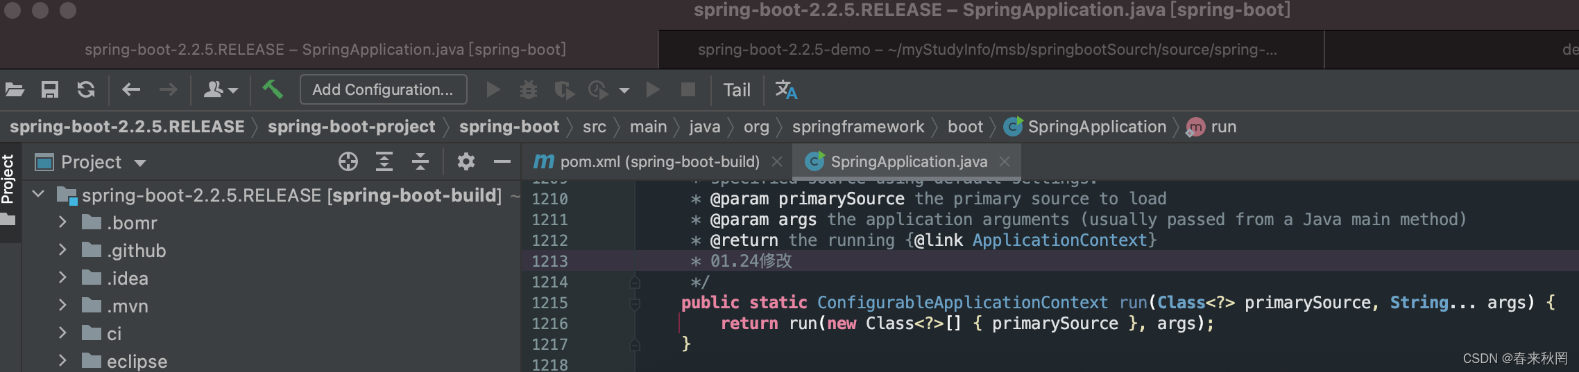The image size is (1579, 372).
Task: Collapse the spring-boot-2.2.5.RELEASE root node
Action: (x=39, y=195)
